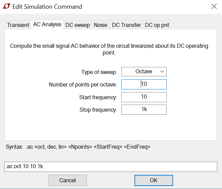The width and height of the screenshot is (222, 189).
Task: Click the "Type of sweep:" label
Action: pyautogui.click(x=99, y=72)
